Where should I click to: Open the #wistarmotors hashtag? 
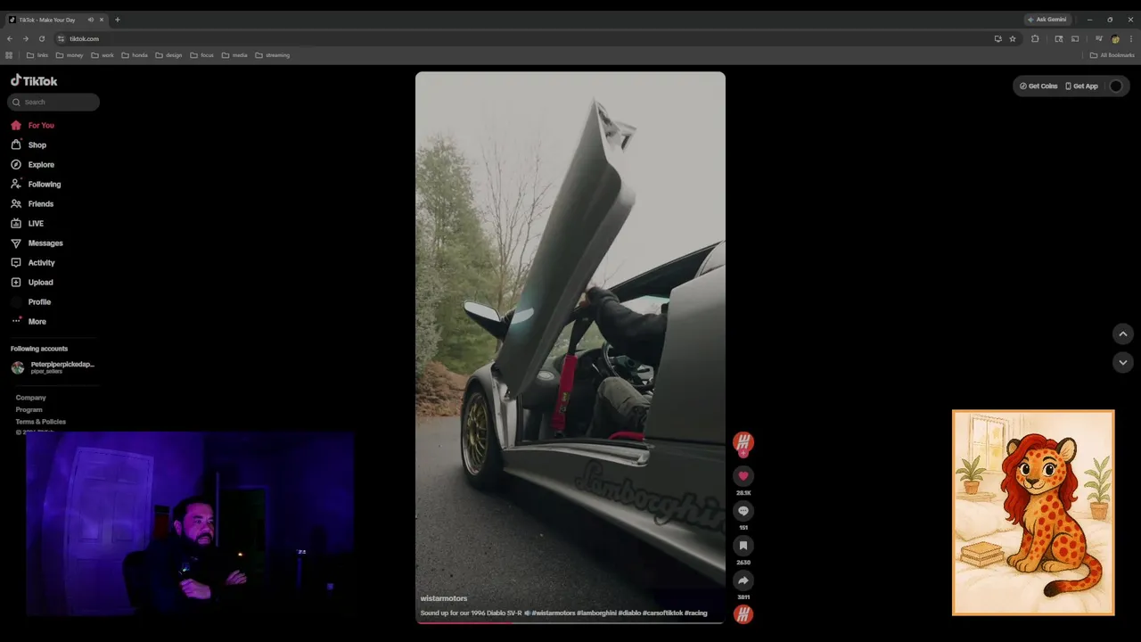click(554, 613)
